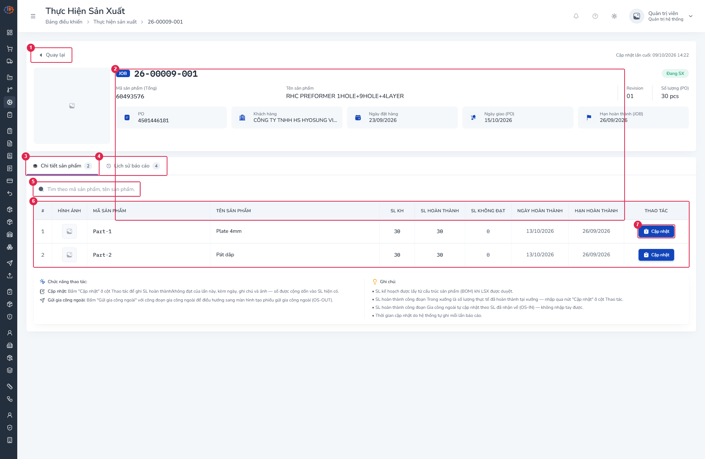Open the dashboard grid icon in sidebar

tap(10, 32)
